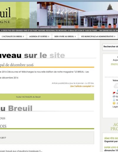Open VIE MUNICIPALE et ADMINISTRATIVE menu
Image resolution: width=118 pixels, height=152 pixels.
tap(98, 37)
